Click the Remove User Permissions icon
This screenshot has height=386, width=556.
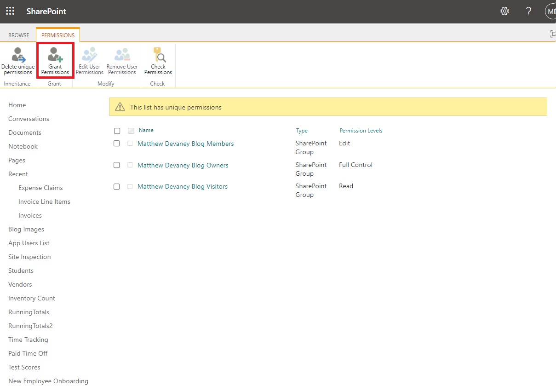pos(122,60)
